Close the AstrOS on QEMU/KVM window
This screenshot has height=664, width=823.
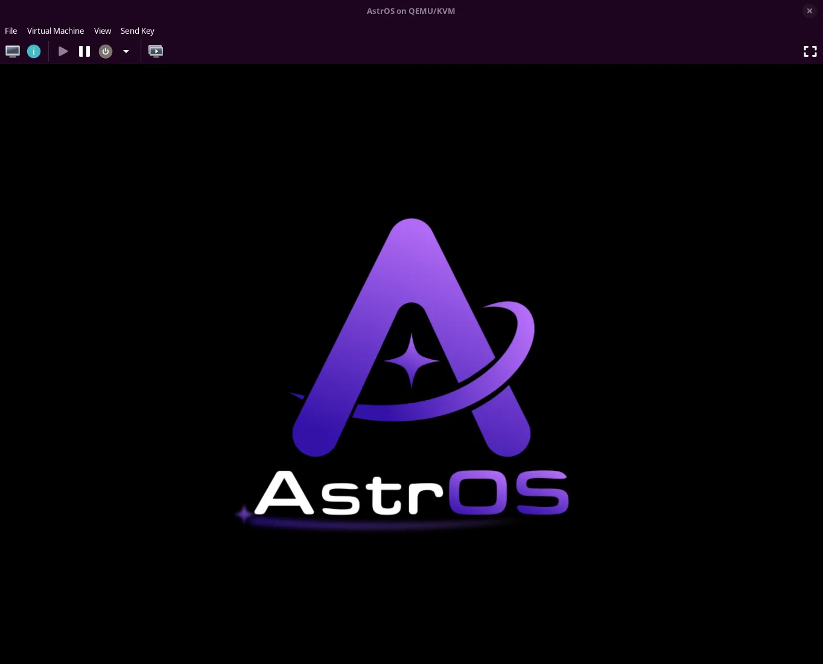(x=810, y=11)
